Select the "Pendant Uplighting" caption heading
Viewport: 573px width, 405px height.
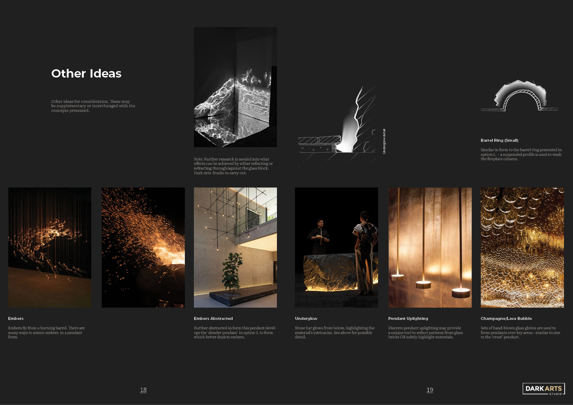(408, 318)
